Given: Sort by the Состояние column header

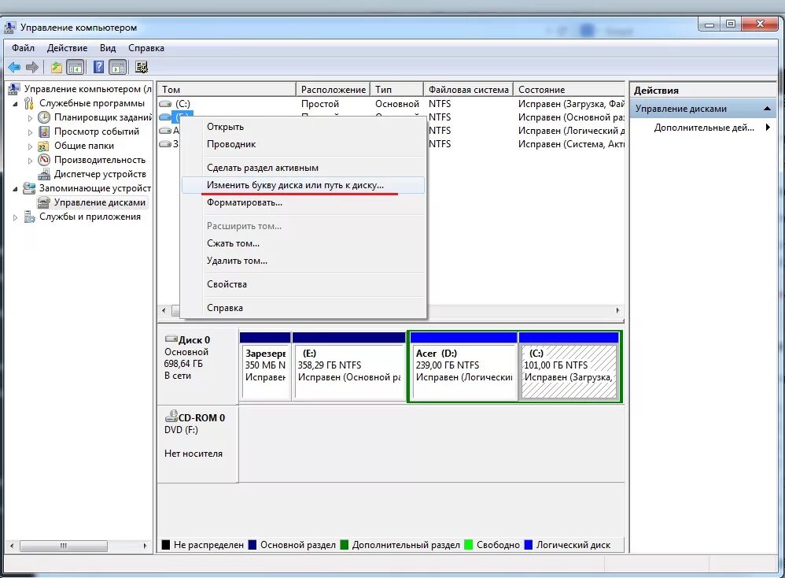Looking at the screenshot, I should (x=569, y=89).
